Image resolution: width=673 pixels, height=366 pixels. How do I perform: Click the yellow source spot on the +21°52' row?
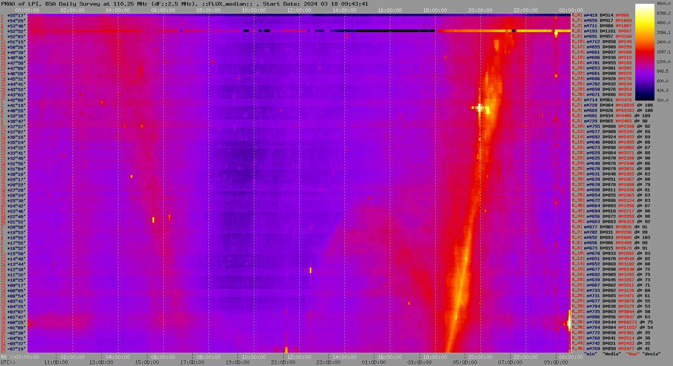[153, 220]
